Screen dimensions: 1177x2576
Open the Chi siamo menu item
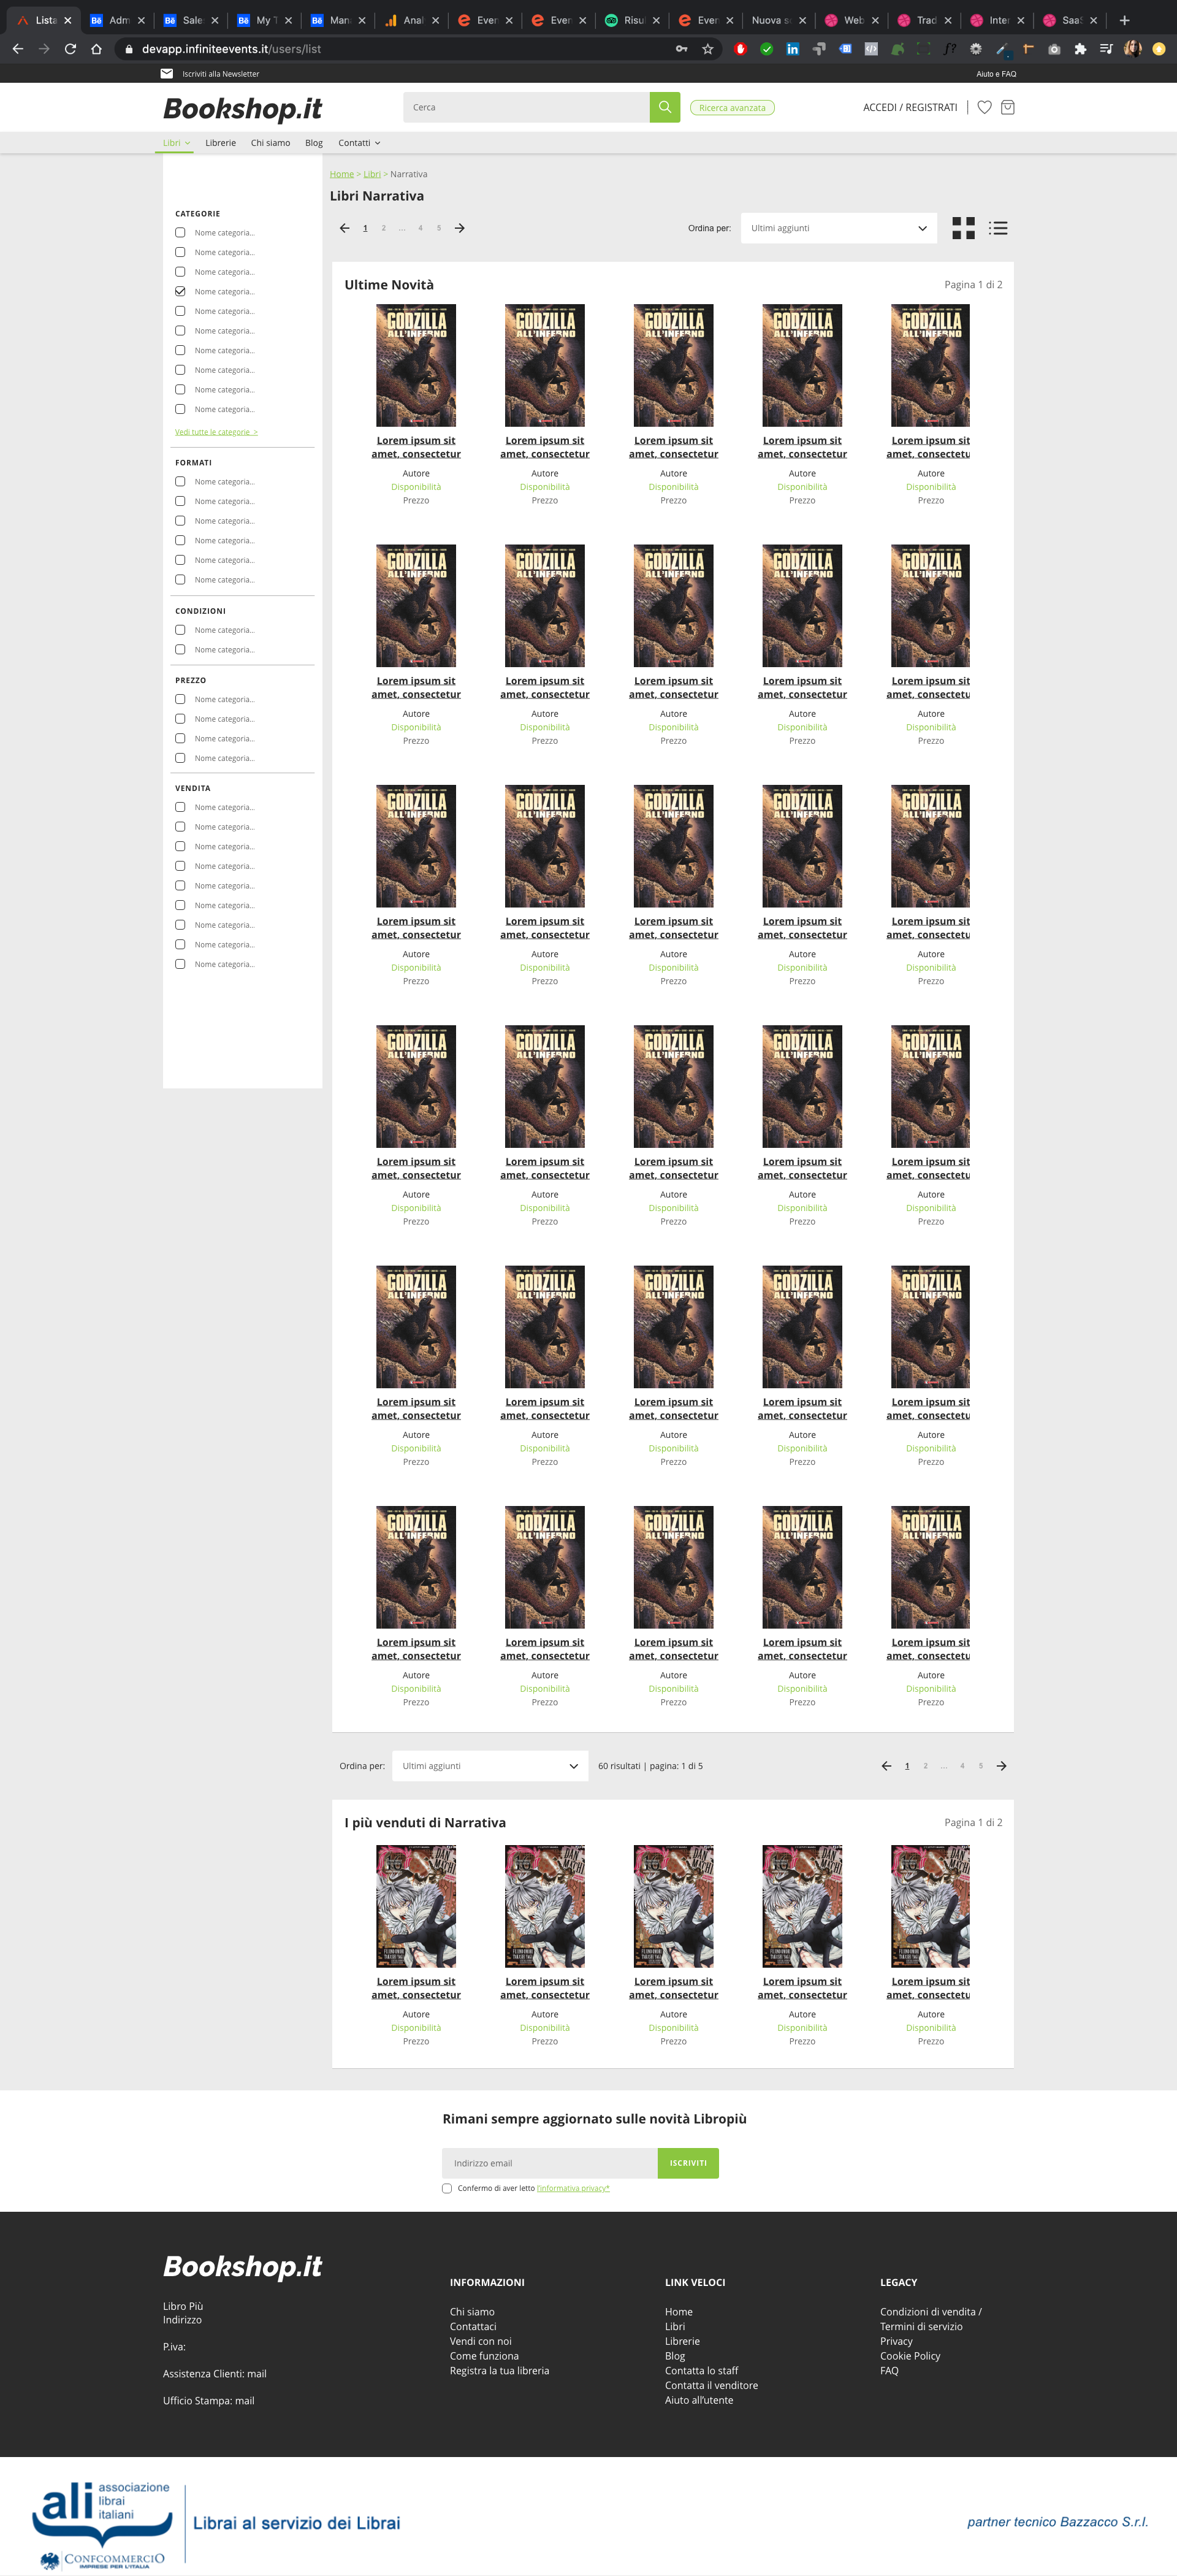270,143
